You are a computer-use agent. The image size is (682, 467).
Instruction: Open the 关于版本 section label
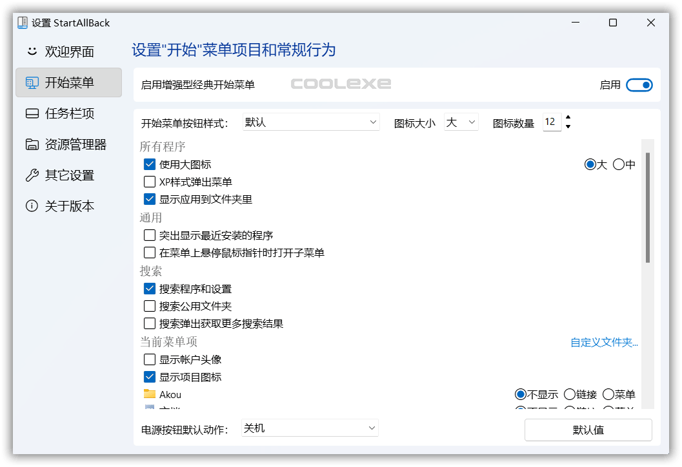(70, 206)
